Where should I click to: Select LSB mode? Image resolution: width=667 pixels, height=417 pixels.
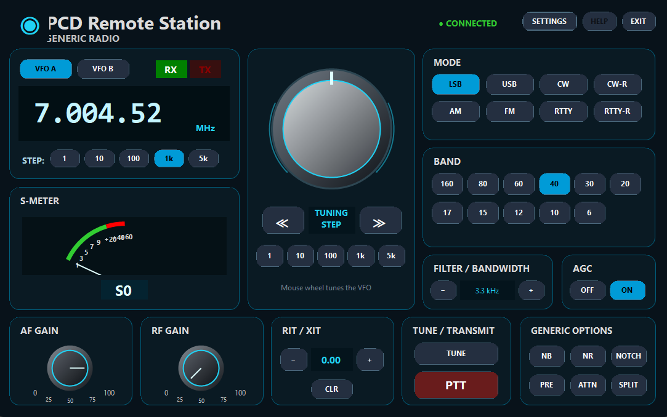[456, 84]
